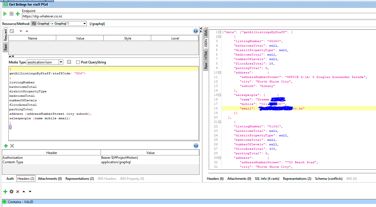Click the green Submit request play button

click(x=5, y=14)
